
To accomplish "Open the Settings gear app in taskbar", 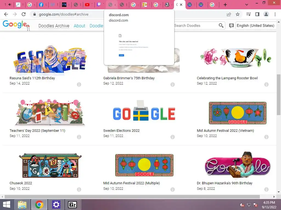I will (x=56, y=205).
